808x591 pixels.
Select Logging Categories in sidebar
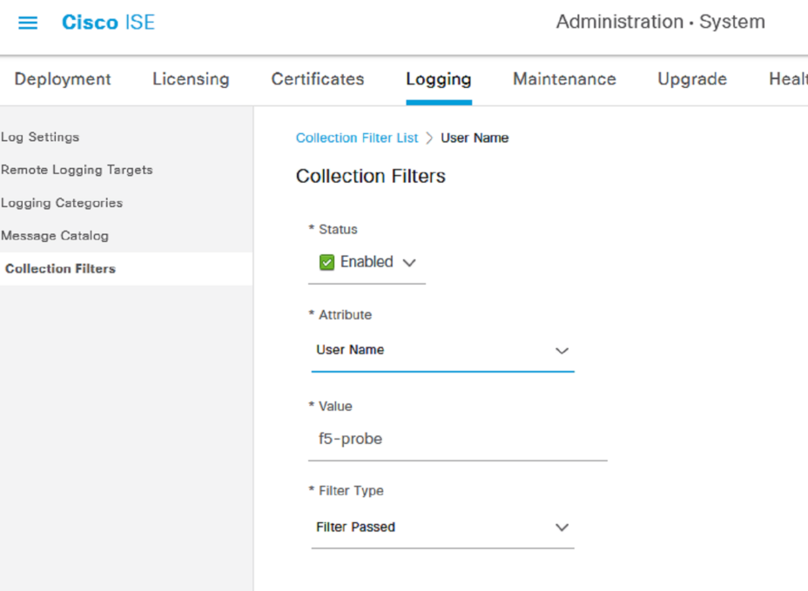tap(62, 203)
